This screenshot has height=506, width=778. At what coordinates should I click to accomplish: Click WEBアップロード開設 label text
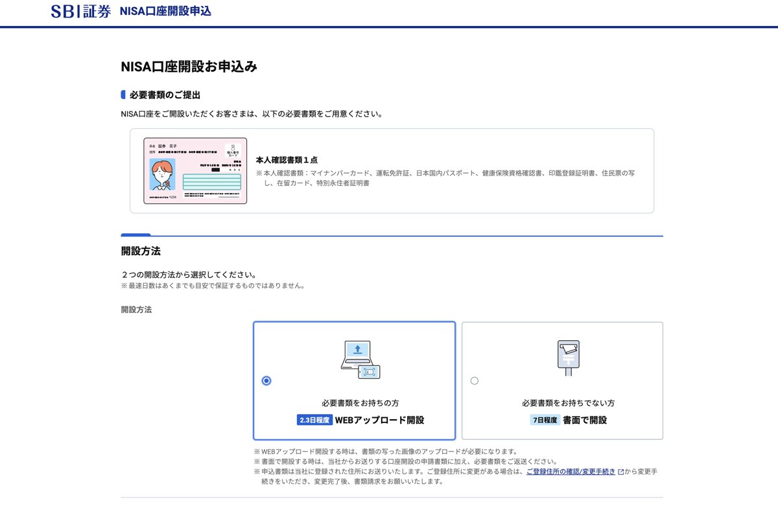380,420
